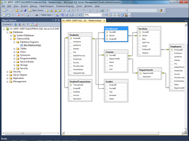Click the Delete Tables from Database icon

point(18,15)
